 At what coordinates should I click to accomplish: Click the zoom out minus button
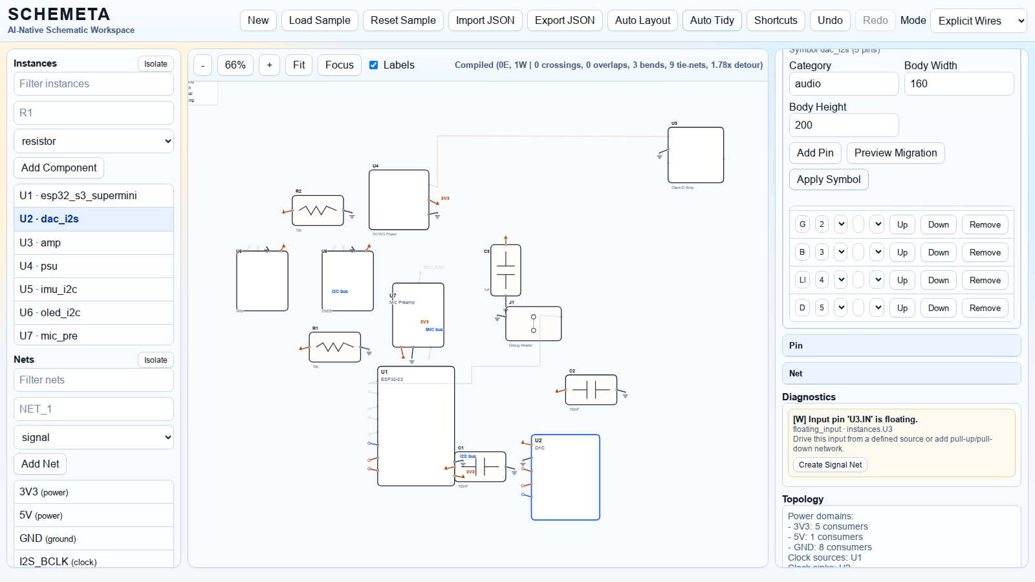203,65
